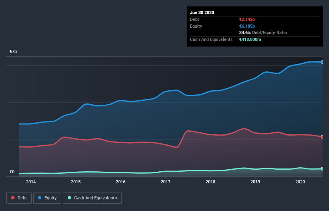Click the teal Cash legend dot
This screenshot has height=211, width=329.
pos(69,198)
